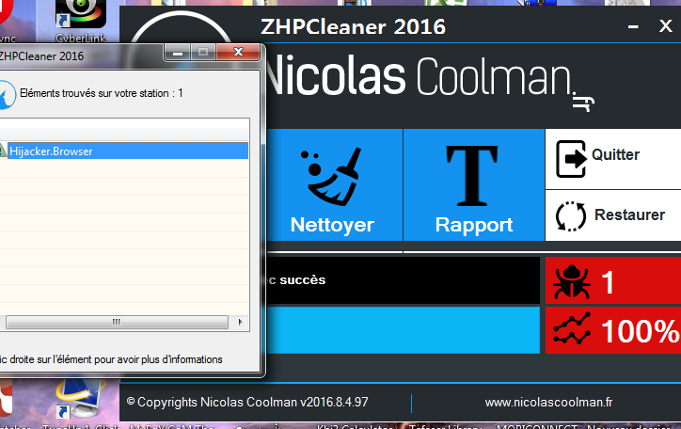The height and width of the screenshot is (429, 681).
Task: Open the Rapport report tile
Action: [x=474, y=185]
